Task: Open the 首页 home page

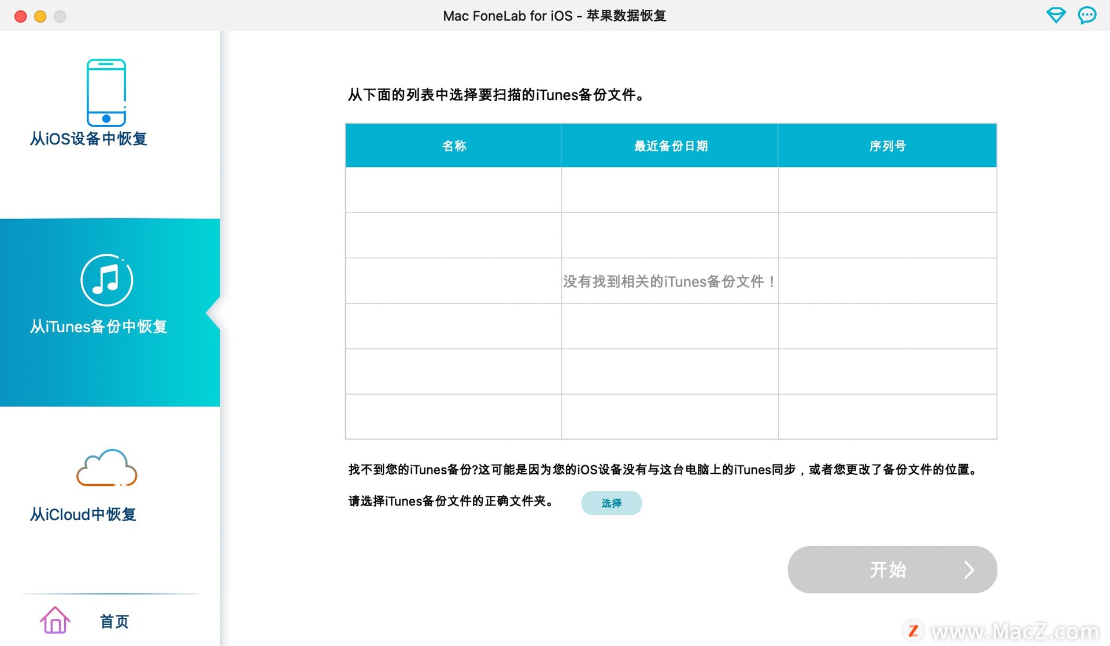Action: pyautogui.click(x=114, y=622)
